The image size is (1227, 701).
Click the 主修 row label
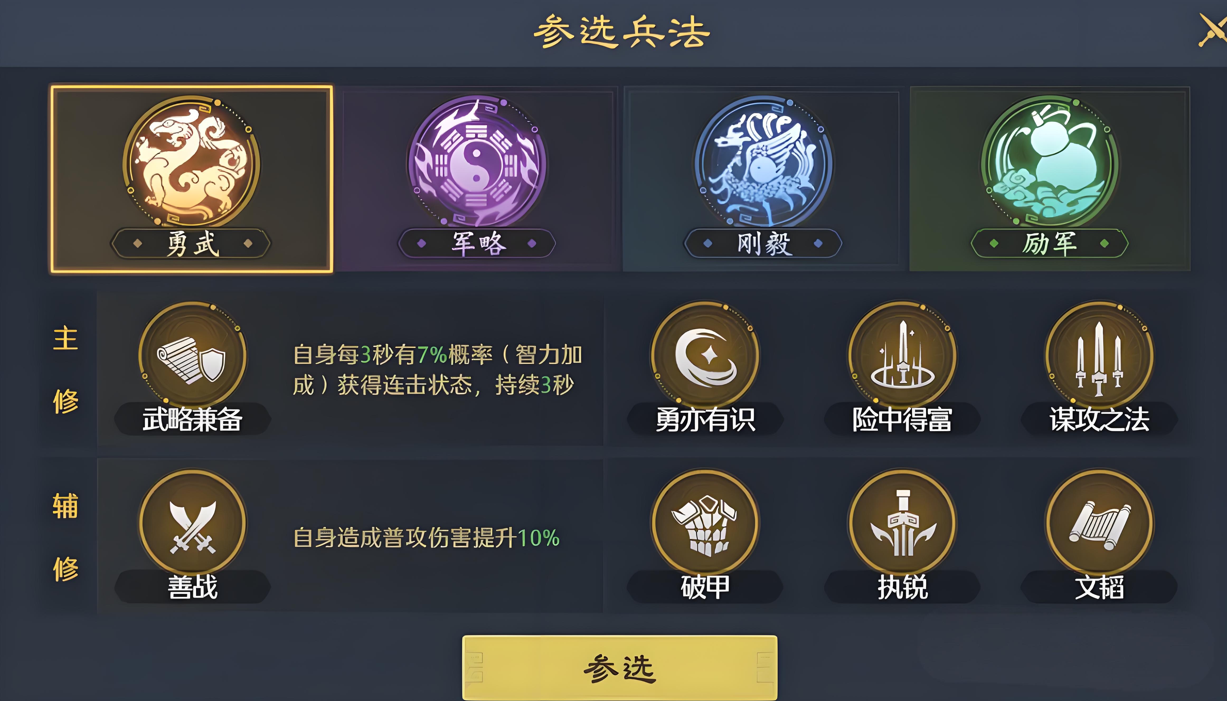point(65,370)
